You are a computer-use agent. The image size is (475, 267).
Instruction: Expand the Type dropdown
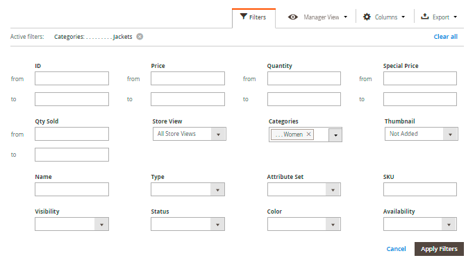pyautogui.click(x=187, y=189)
